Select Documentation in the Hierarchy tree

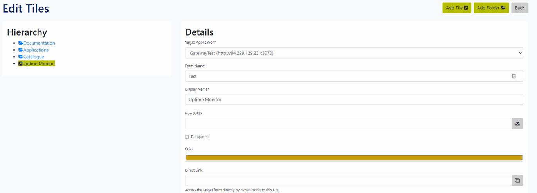point(39,43)
